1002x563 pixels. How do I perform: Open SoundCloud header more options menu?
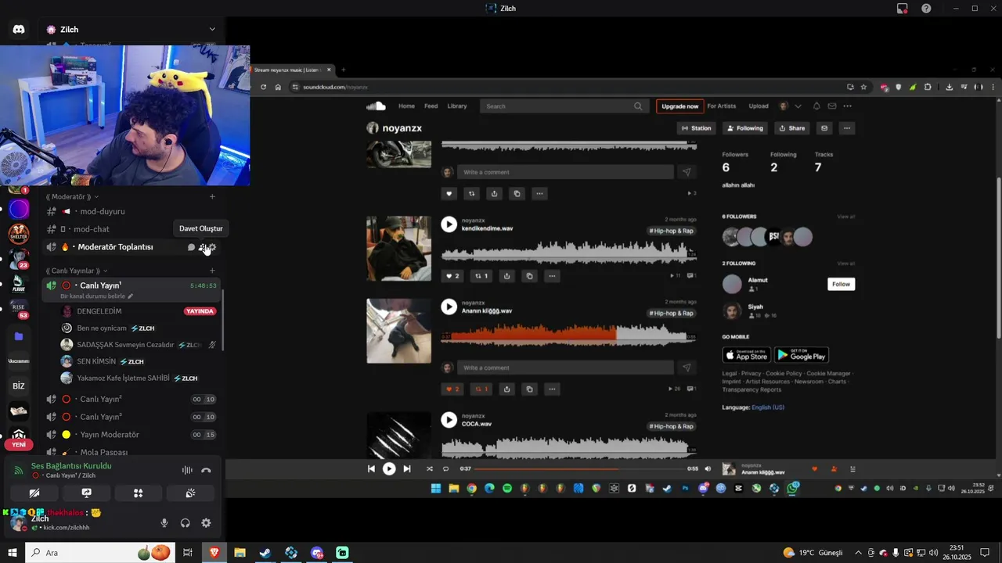(x=848, y=106)
